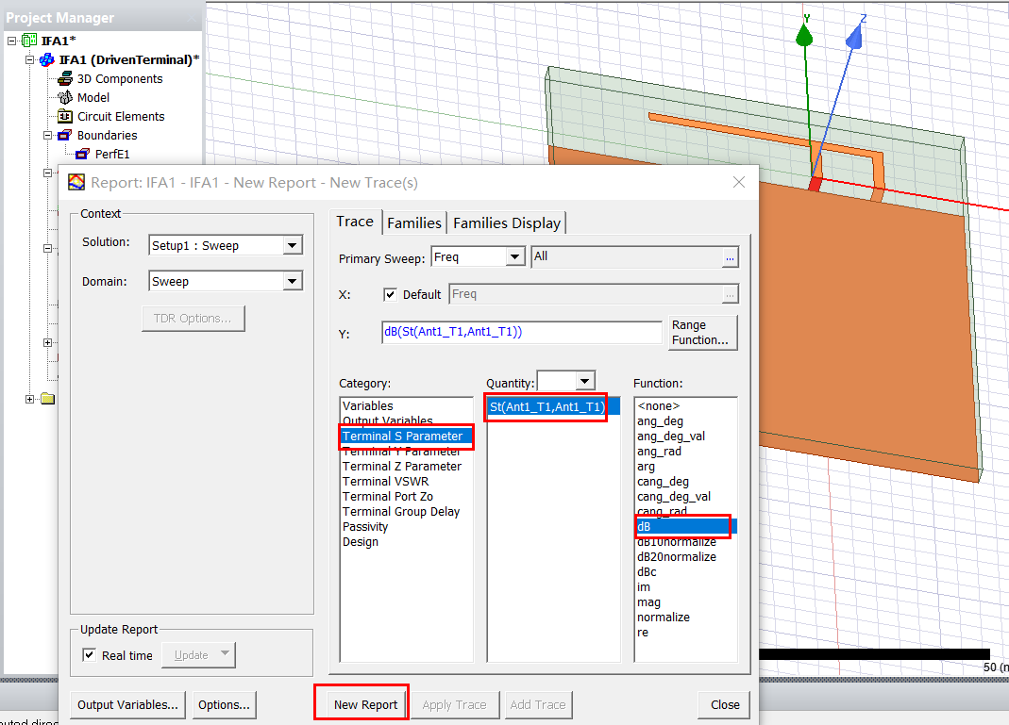Click the IFA1 DrivenTerminal design icon
Screen dimensions: 1009x725
(x=46, y=60)
